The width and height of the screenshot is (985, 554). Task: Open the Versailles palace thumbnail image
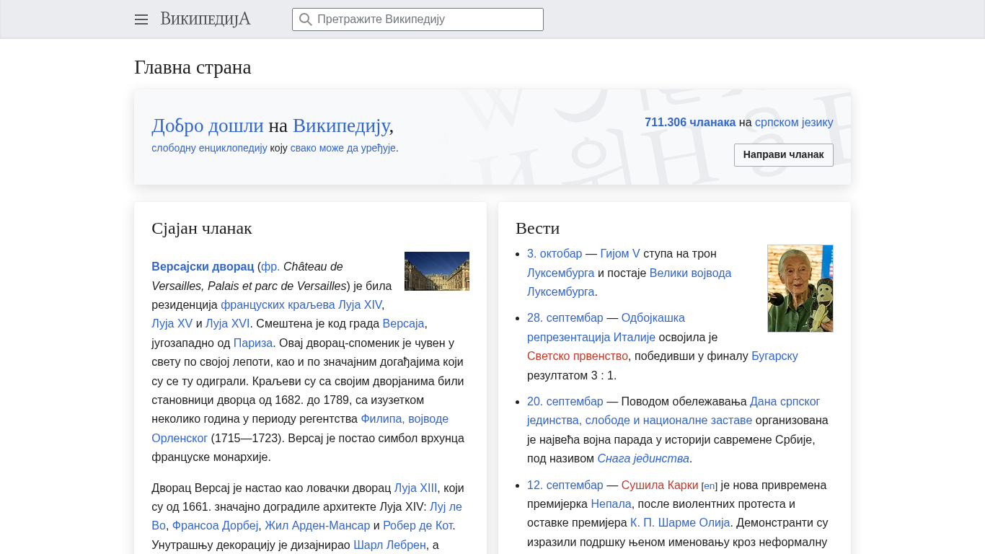(436, 271)
